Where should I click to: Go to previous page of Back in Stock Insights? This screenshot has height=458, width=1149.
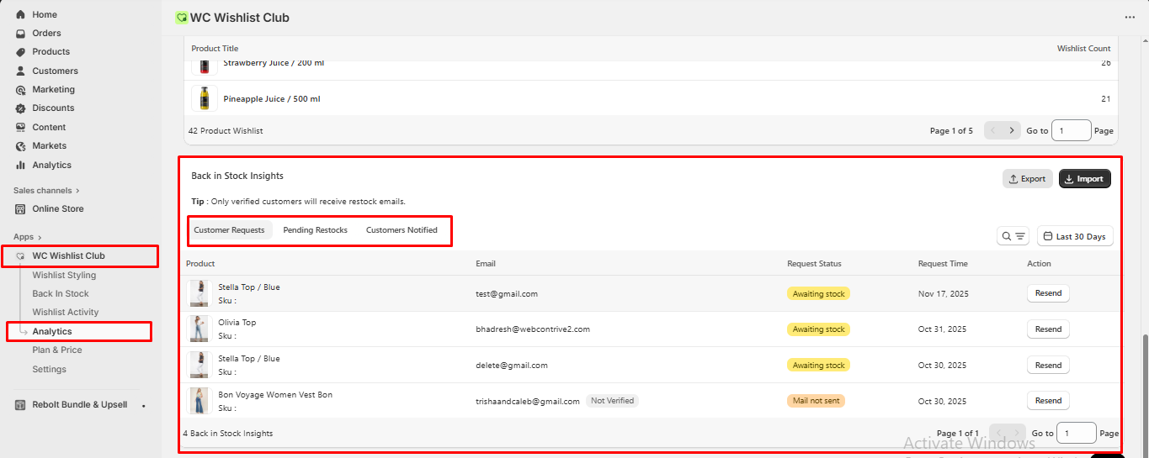(x=998, y=434)
